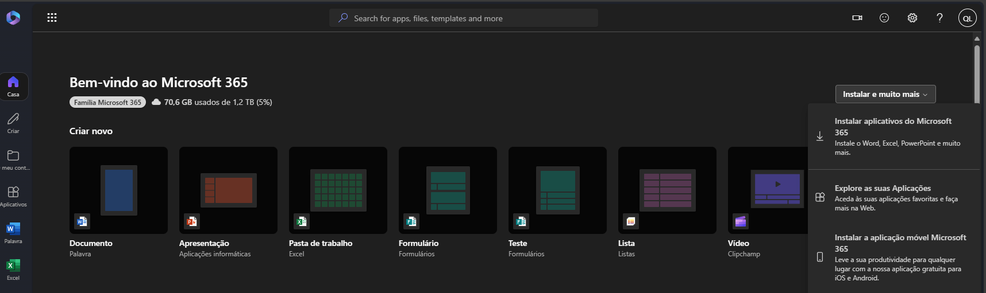Click the search magnifier icon

click(x=343, y=18)
